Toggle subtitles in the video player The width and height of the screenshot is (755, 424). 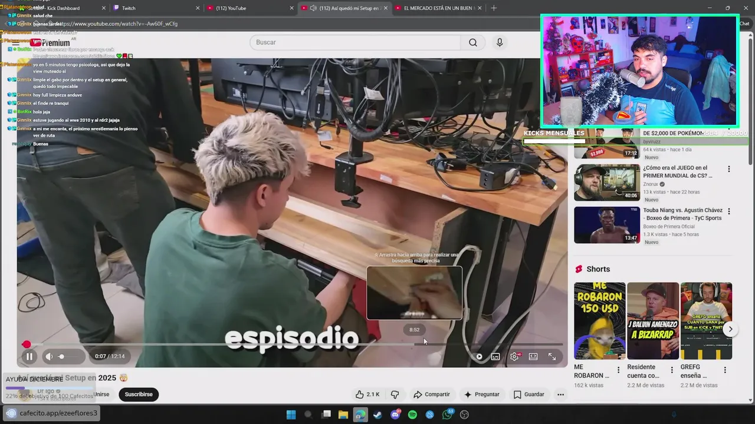coord(495,356)
